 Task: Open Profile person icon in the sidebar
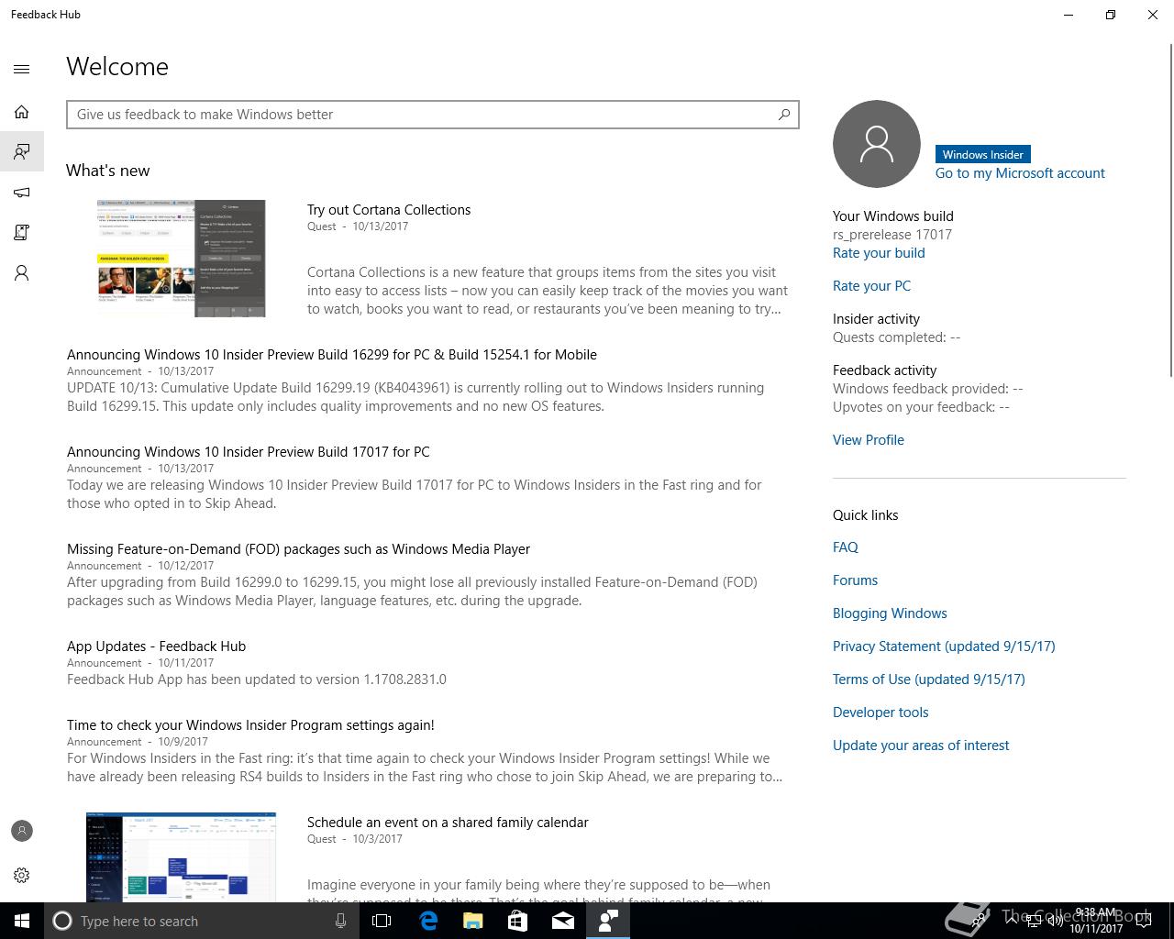[x=22, y=273]
